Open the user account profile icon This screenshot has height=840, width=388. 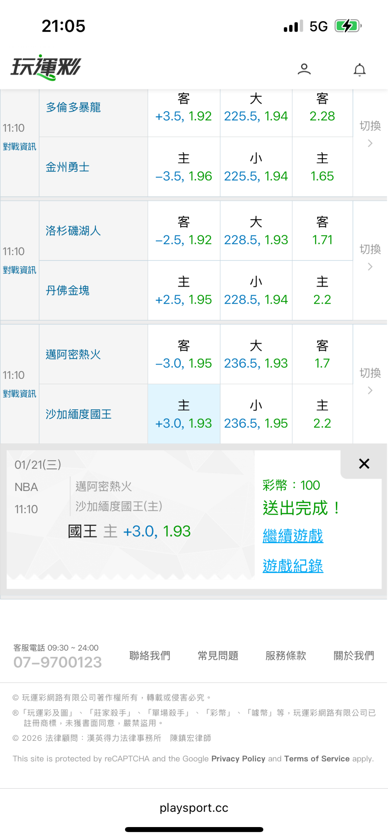pyautogui.click(x=304, y=69)
